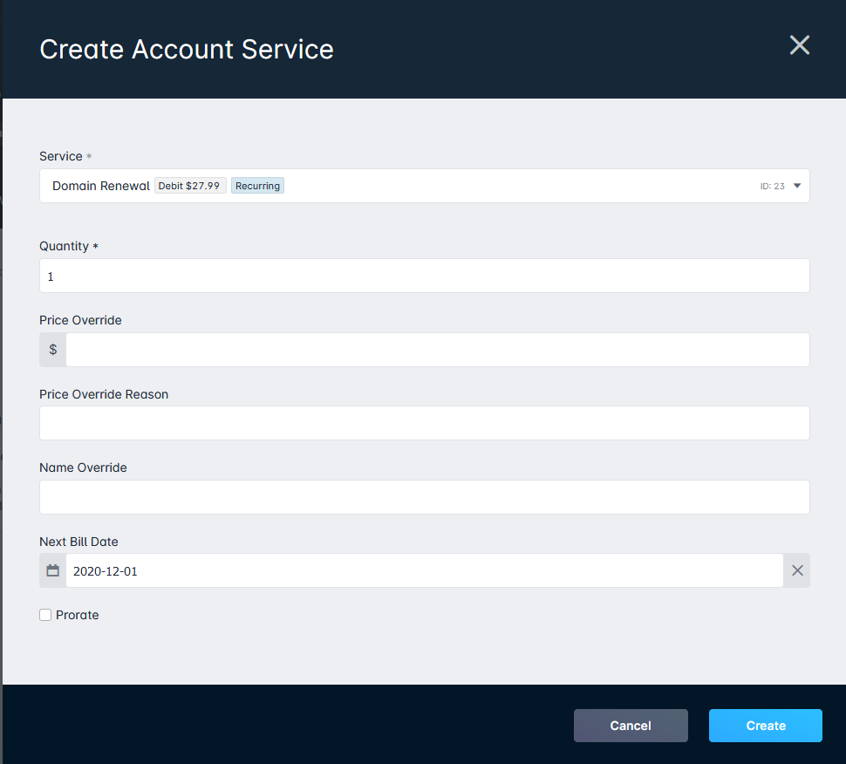Click the ID: 23 text
Viewport: 846px width, 764px height.
click(x=772, y=186)
